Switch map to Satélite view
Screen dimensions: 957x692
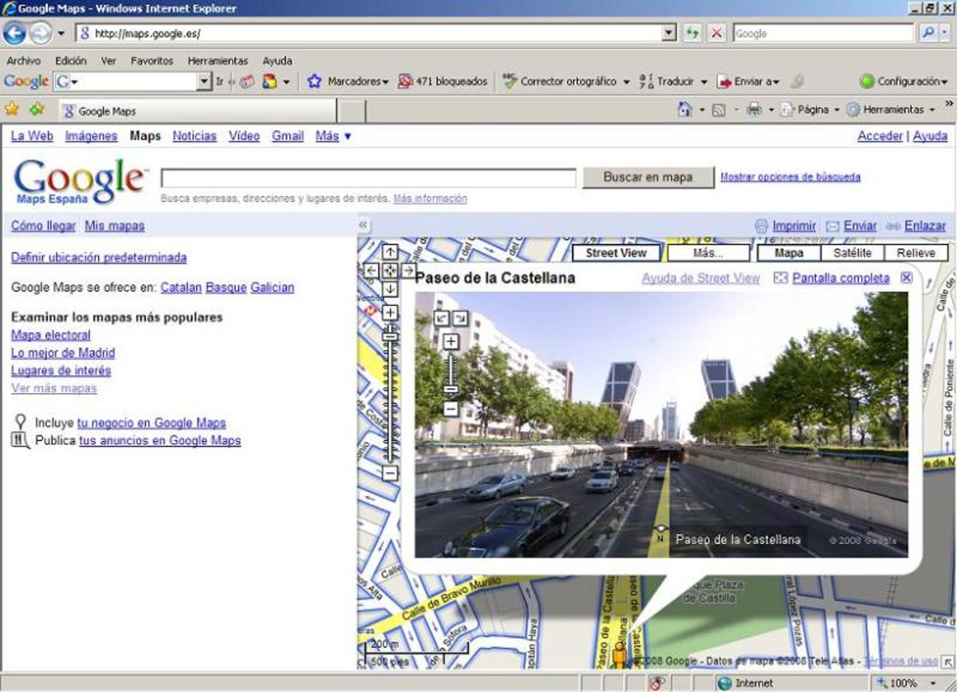852,254
